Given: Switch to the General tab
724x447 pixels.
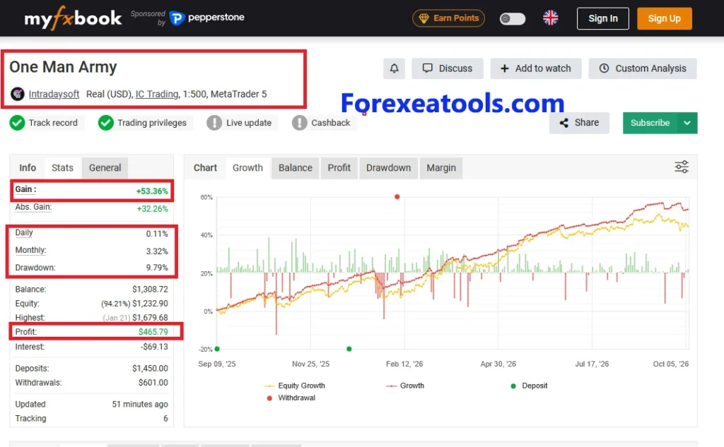Looking at the screenshot, I should tap(105, 168).
